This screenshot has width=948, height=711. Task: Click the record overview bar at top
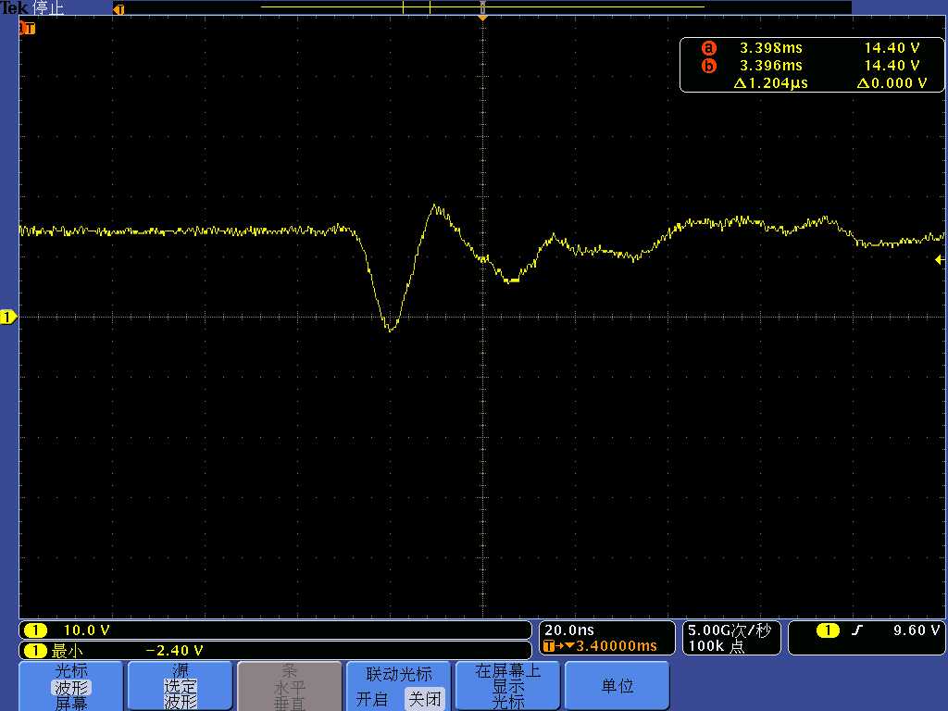(482, 6)
